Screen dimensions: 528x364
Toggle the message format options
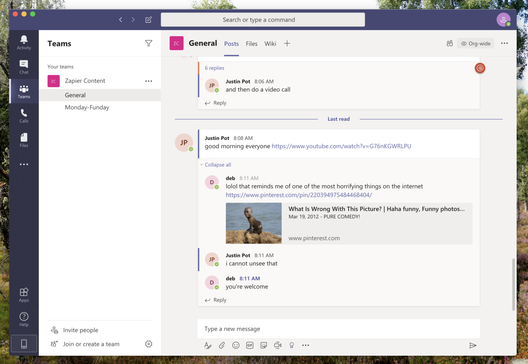coord(208,345)
